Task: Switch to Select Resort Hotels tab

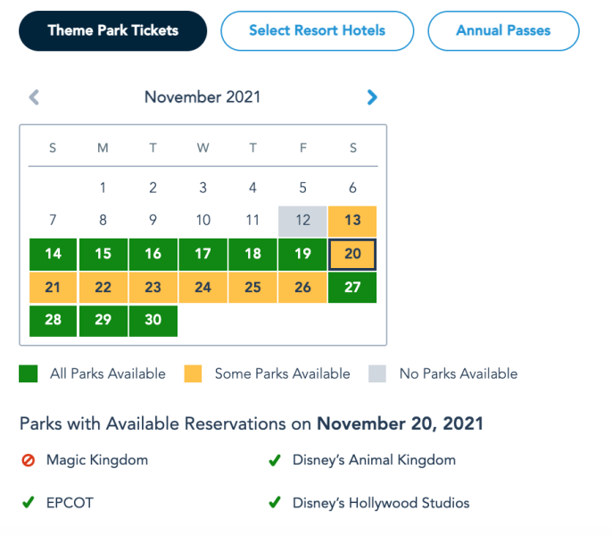Action: 317,30
